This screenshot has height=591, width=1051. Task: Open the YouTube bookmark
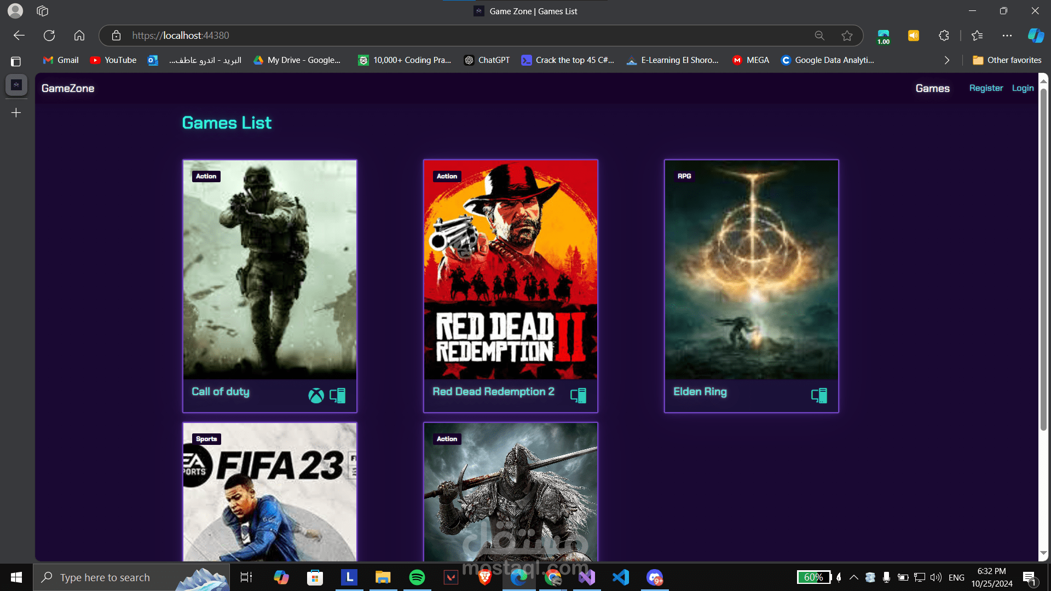point(113,60)
